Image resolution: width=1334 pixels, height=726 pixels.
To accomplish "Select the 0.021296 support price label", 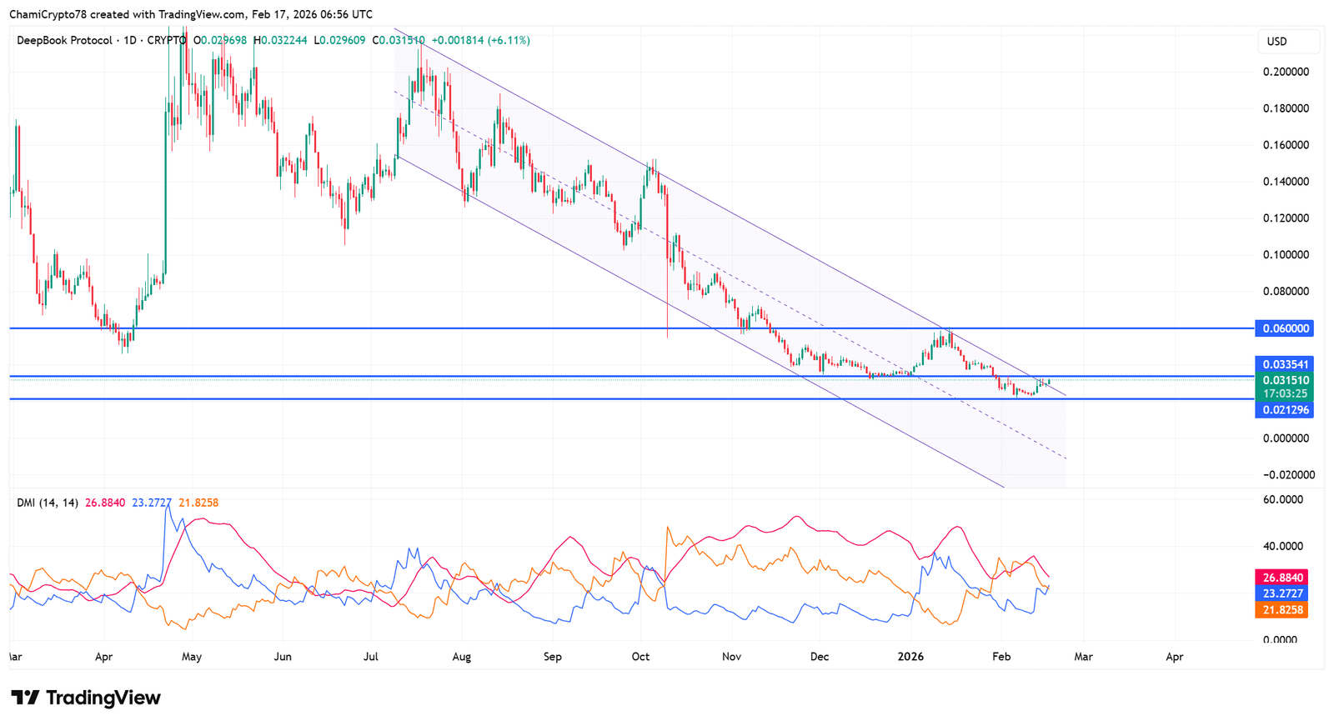I will click(x=1284, y=410).
